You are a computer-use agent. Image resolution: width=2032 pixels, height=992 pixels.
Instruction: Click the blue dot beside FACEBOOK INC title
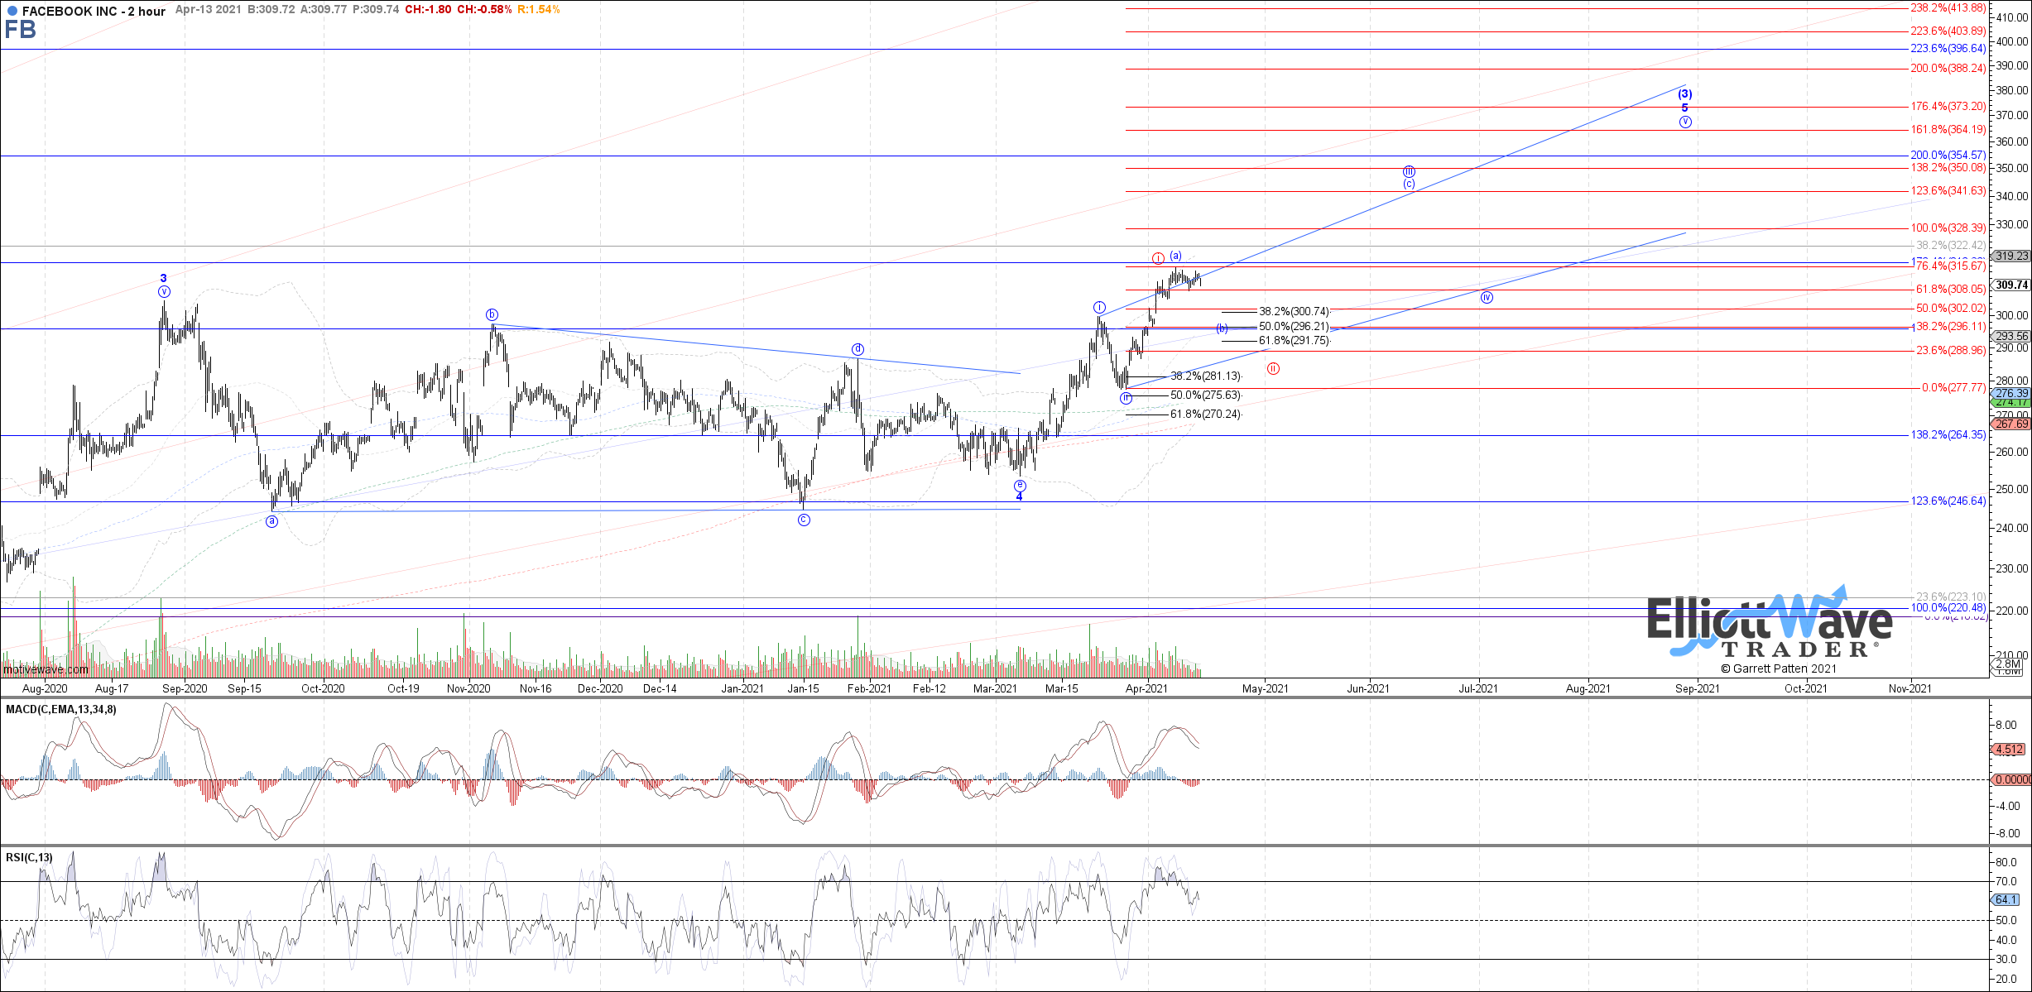(12, 11)
